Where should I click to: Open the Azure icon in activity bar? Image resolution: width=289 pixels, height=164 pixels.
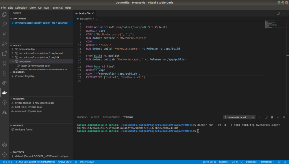click(x=4, y=112)
